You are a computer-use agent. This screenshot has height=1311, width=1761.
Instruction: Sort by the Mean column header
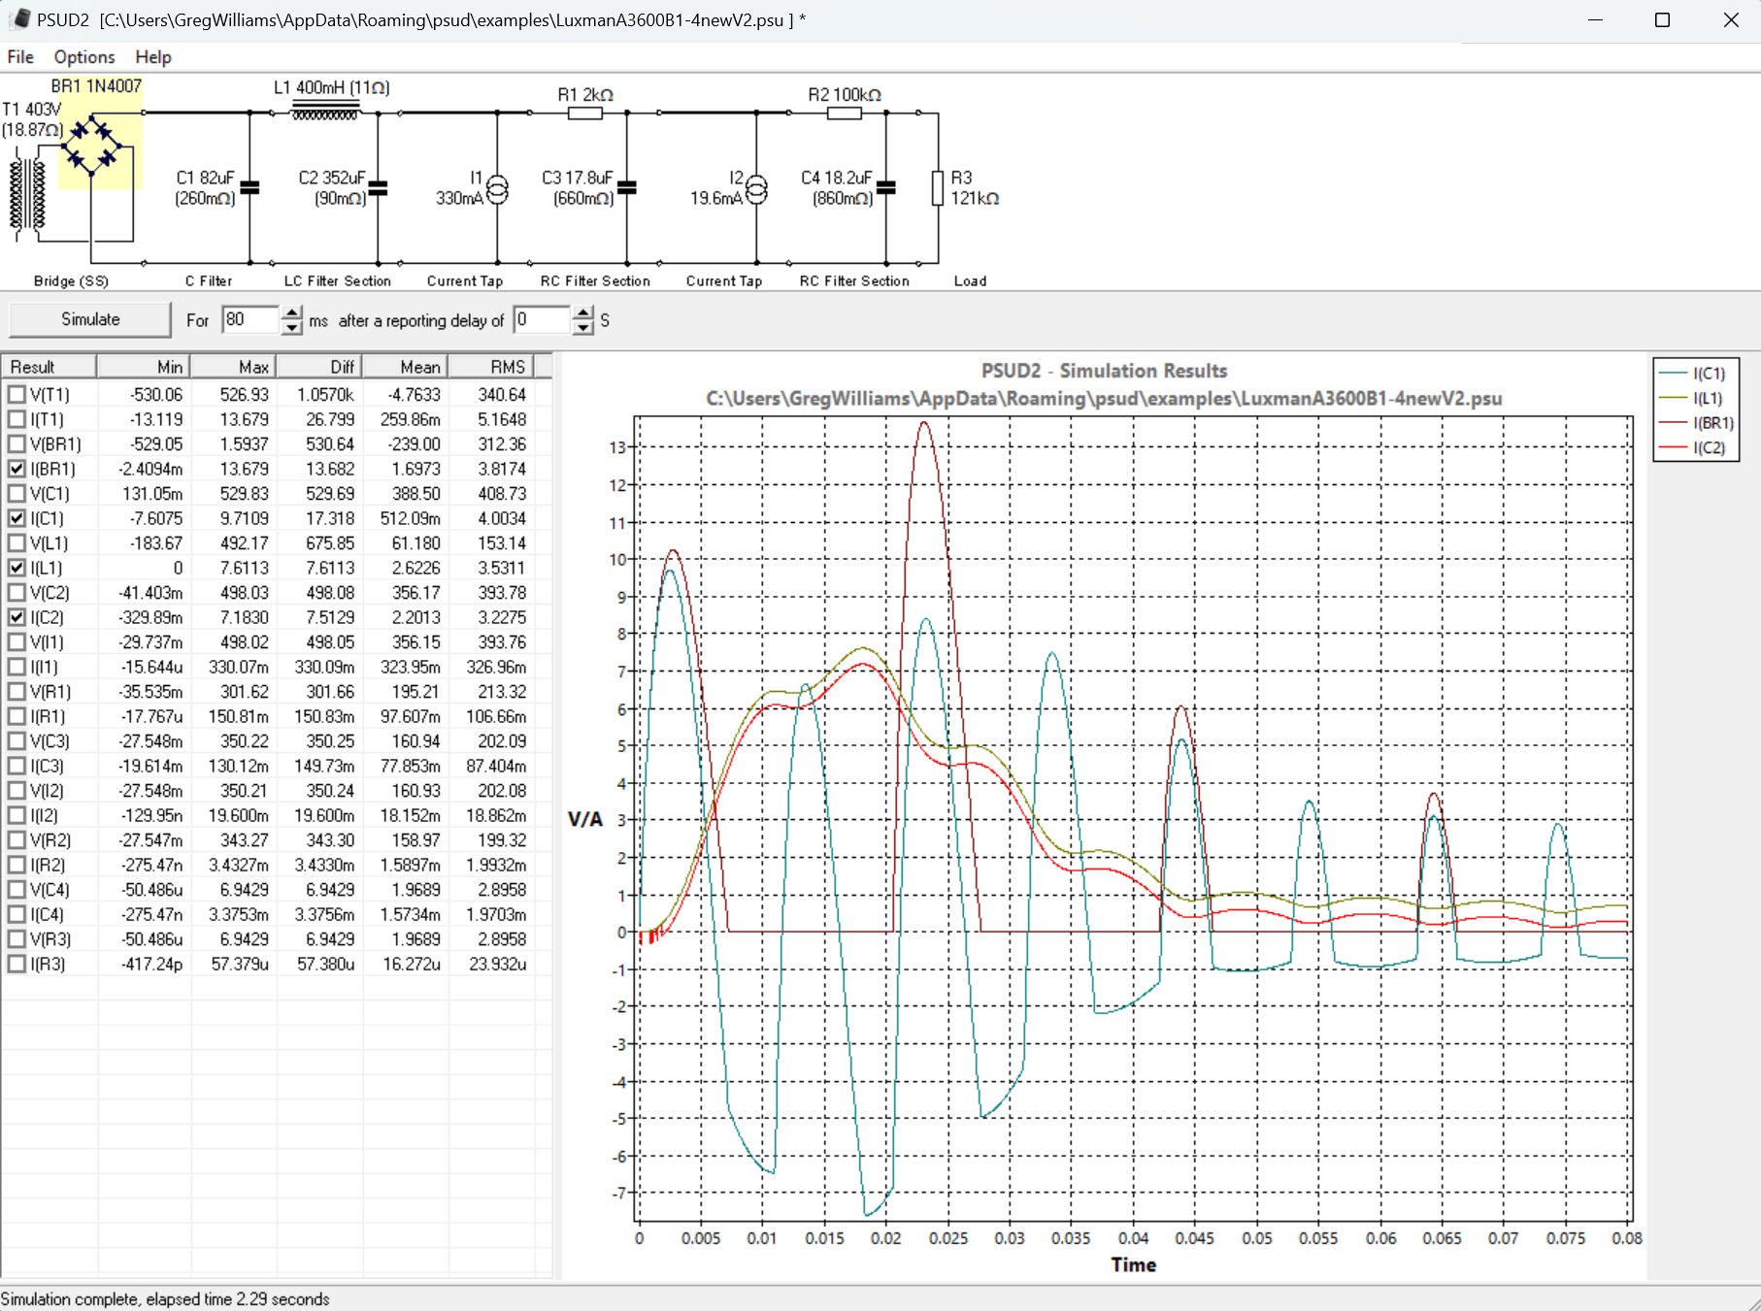tap(405, 367)
